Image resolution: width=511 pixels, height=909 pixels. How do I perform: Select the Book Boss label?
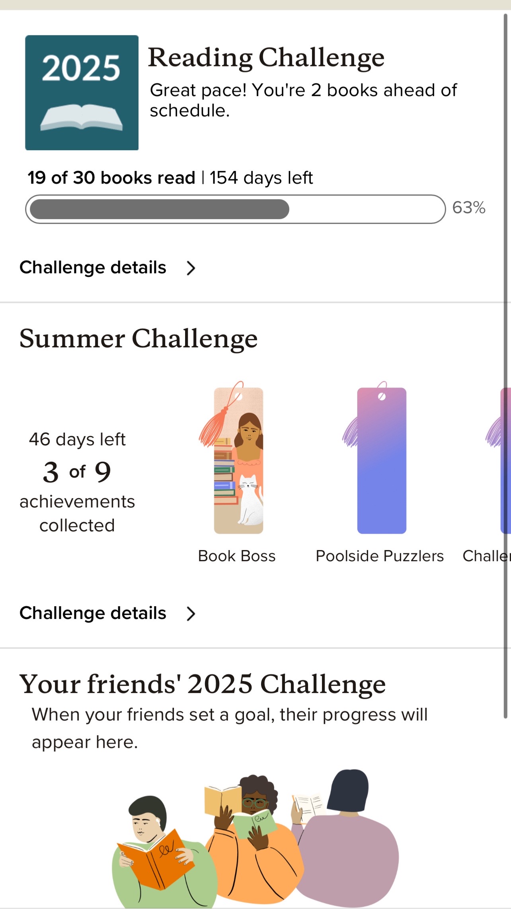[x=237, y=556]
